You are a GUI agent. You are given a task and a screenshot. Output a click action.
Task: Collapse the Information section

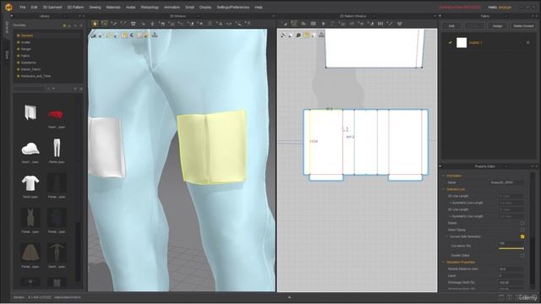(x=444, y=176)
